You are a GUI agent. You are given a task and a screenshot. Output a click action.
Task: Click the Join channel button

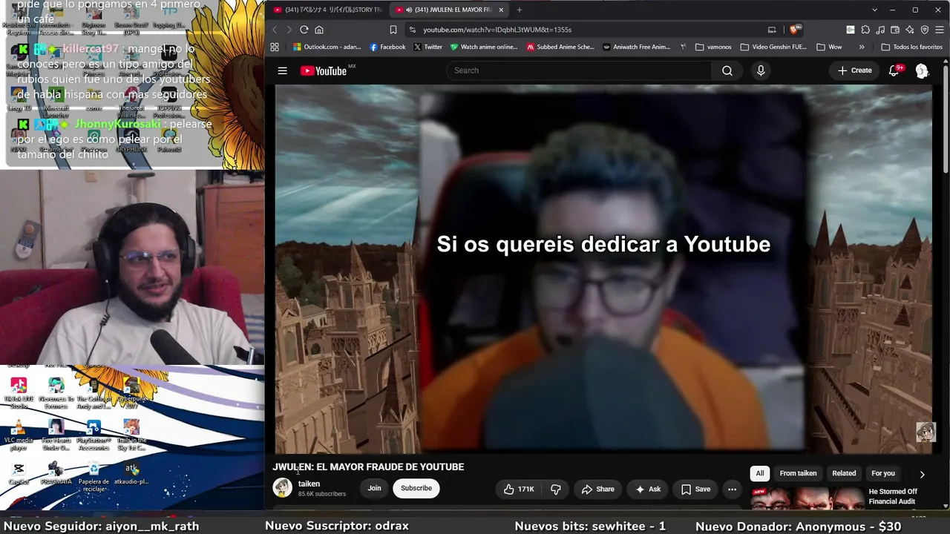374,488
